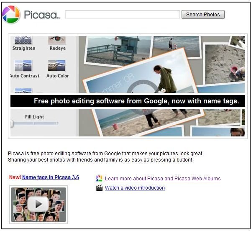This screenshot has width=251, height=231.
Task: Click the sand with child photo
Action: pos(225,64)
